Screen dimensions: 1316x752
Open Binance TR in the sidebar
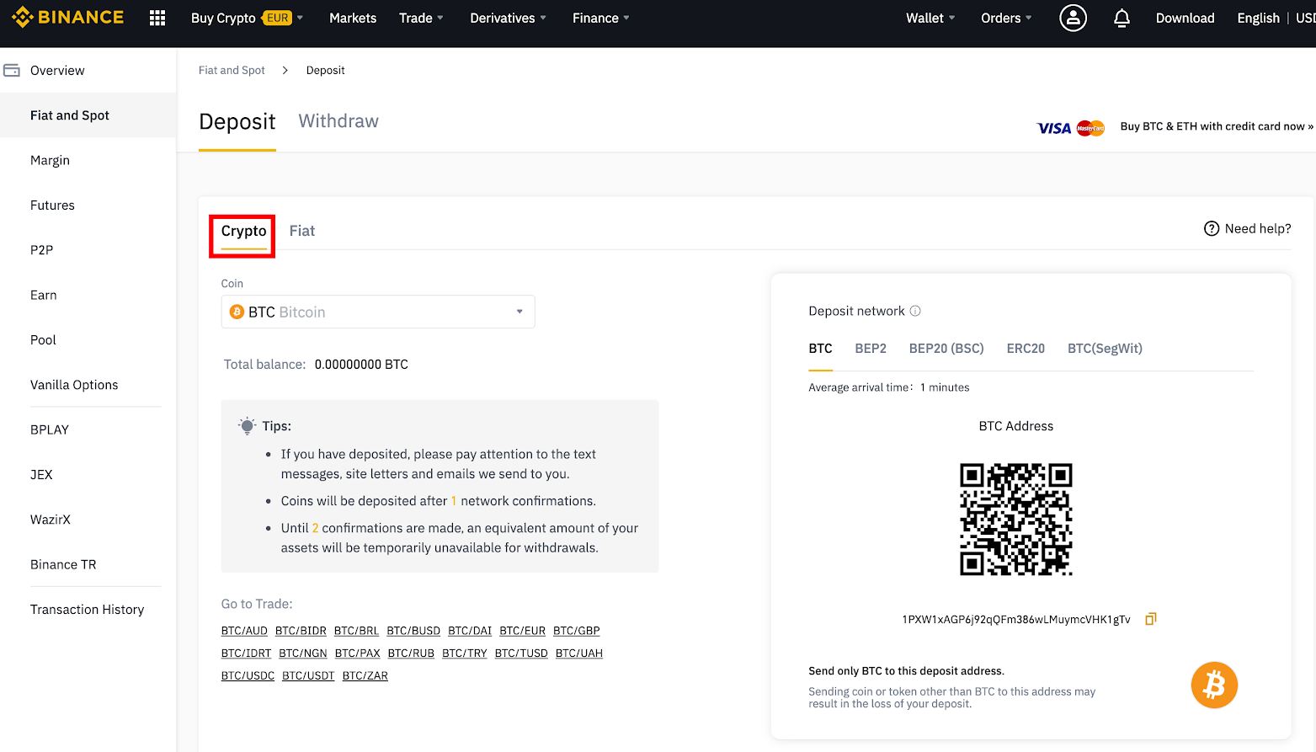pyautogui.click(x=63, y=564)
